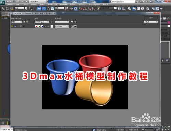Open the Material Editor sphere icon
Screen dimensions: 171x131
coord(148,9)
